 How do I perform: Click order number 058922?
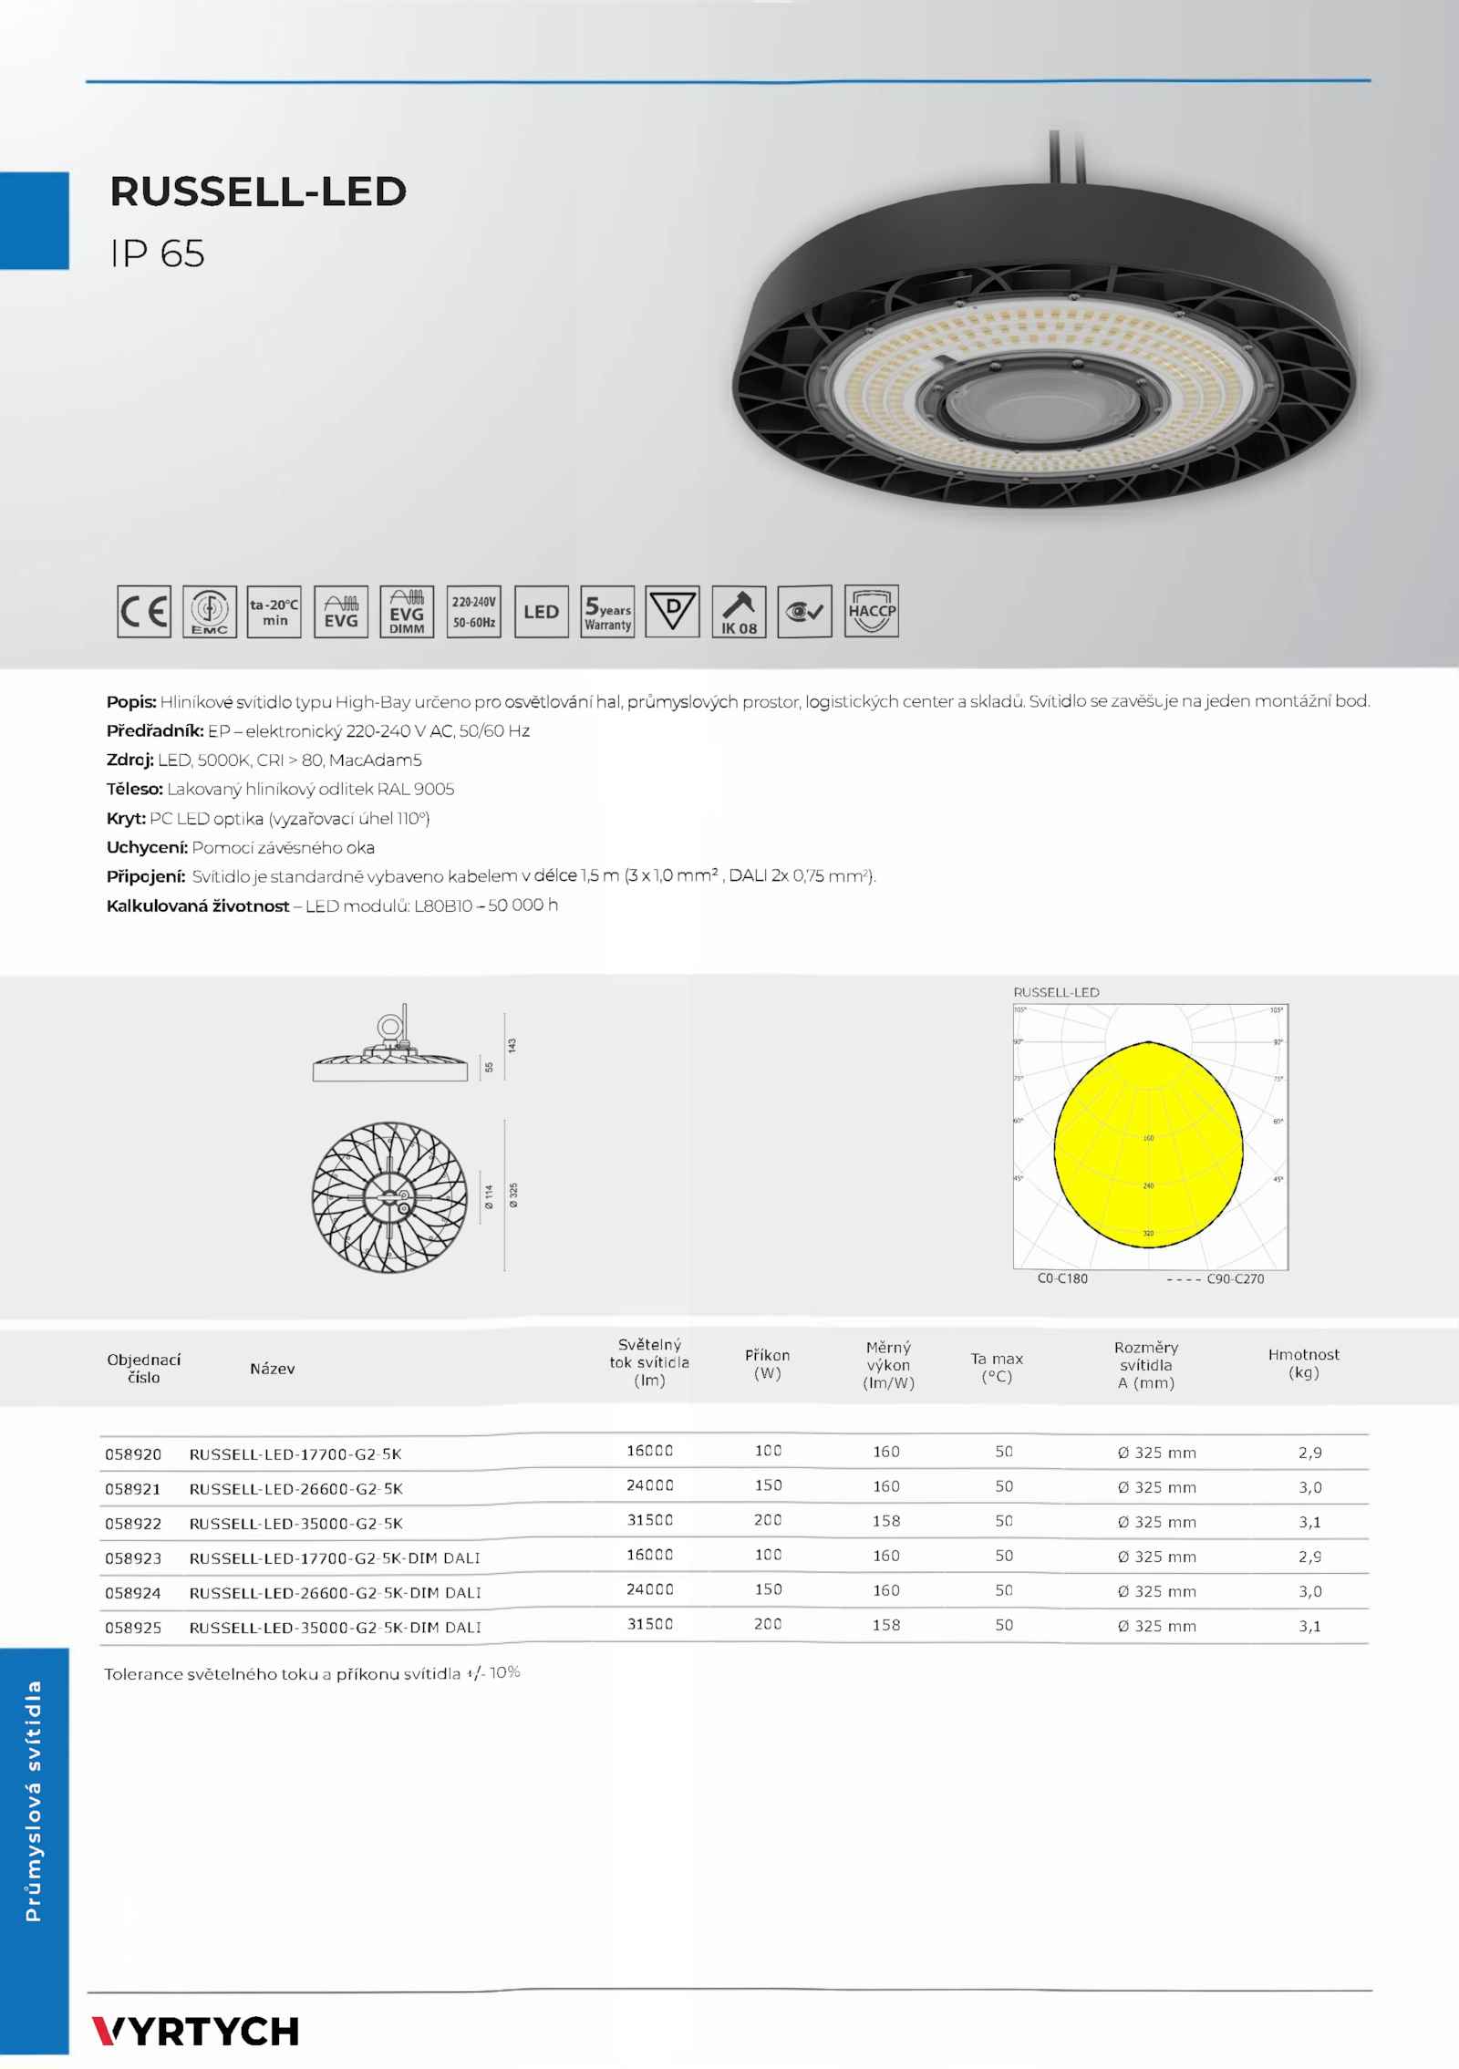(133, 1524)
